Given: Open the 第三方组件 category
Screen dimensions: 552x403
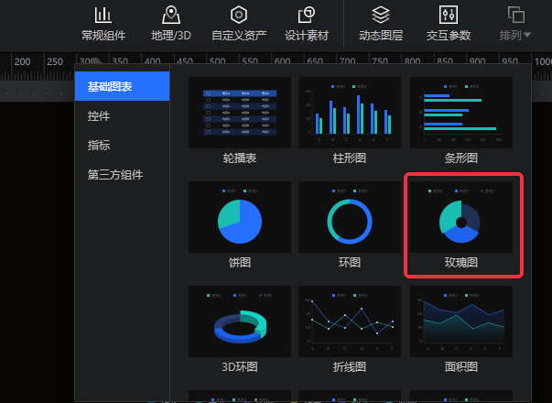Looking at the screenshot, I should pyautogui.click(x=114, y=175).
